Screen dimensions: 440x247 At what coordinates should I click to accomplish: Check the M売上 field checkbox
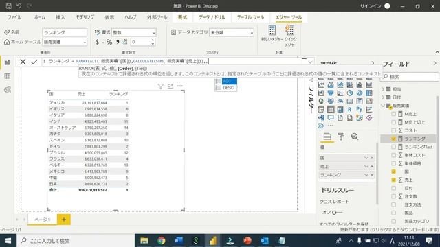[x=393, y=114]
